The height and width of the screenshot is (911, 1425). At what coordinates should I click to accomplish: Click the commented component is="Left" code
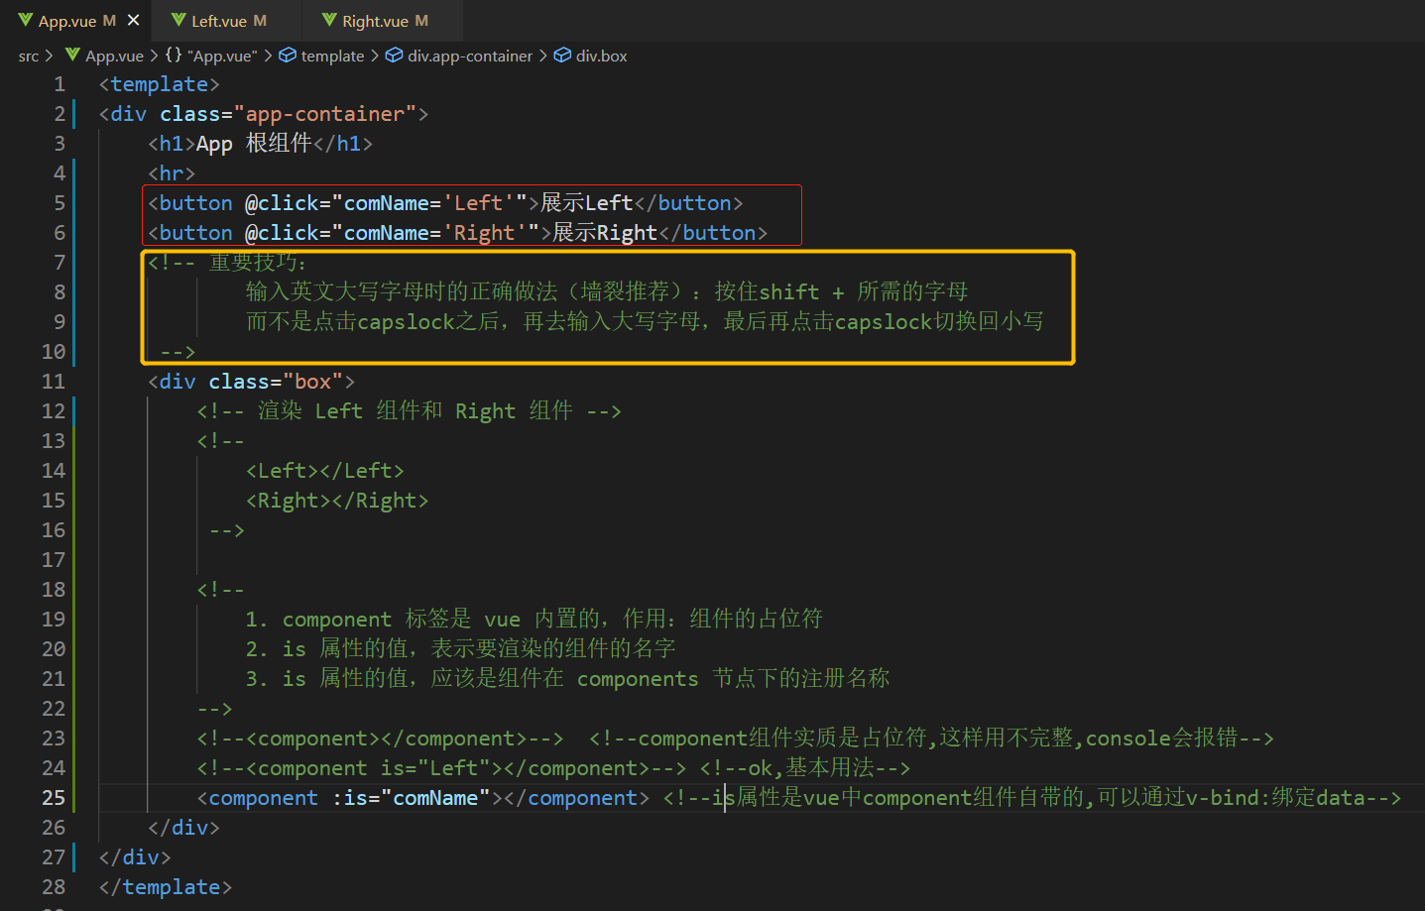tap(441, 768)
